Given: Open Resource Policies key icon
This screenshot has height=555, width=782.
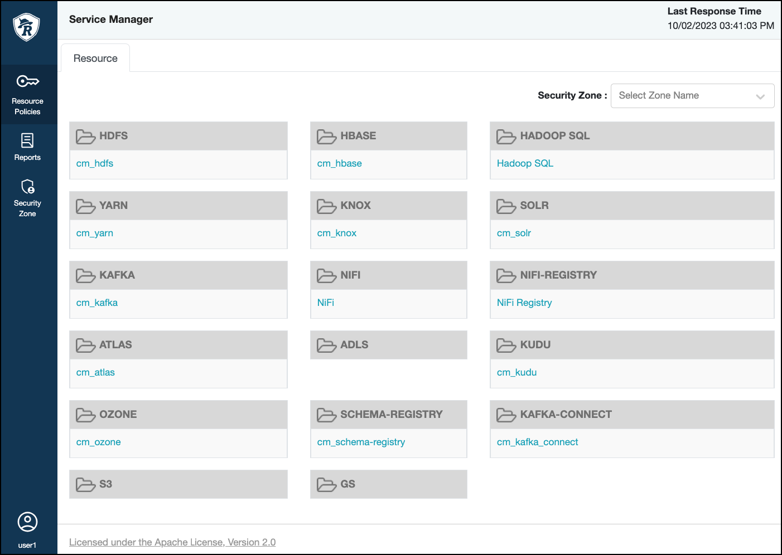Looking at the screenshot, I should [27, 82].
